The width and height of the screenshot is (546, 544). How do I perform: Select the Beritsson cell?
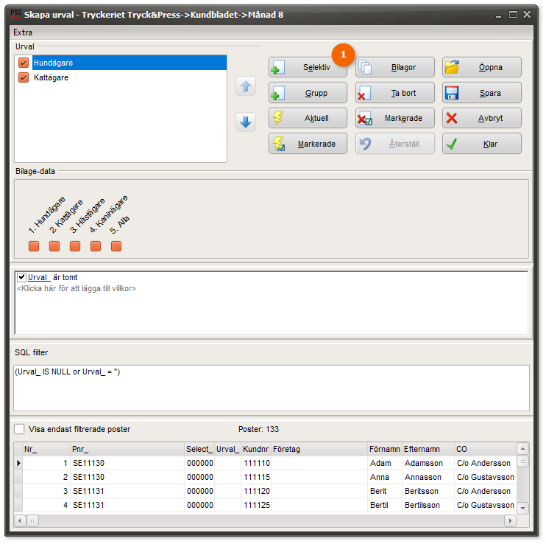coord(428,491)
